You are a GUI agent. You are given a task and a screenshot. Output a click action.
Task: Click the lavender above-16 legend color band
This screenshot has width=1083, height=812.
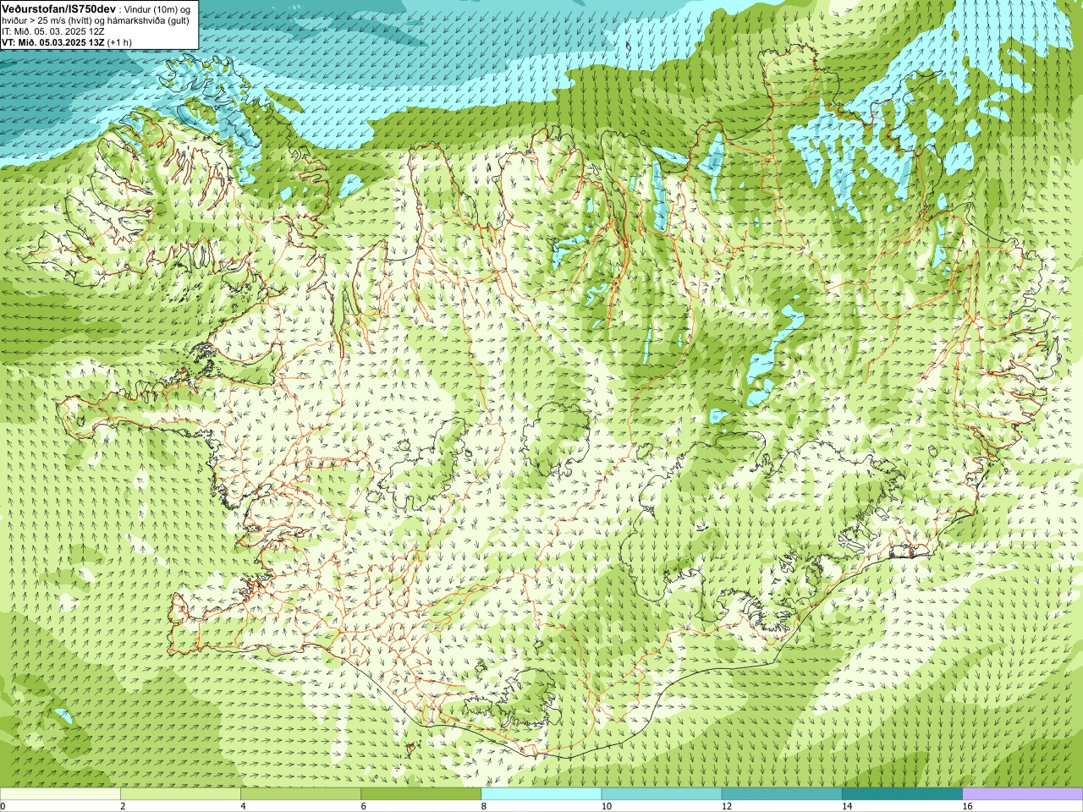[x=1023, y=794]
